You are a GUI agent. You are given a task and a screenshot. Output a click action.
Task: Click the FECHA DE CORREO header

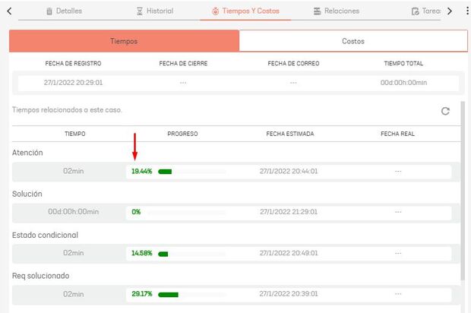(293, 63)
